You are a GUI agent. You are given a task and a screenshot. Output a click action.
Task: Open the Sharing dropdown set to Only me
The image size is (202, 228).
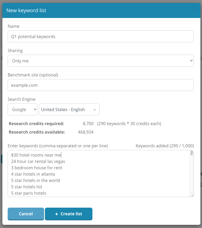[x=101, y=61]
